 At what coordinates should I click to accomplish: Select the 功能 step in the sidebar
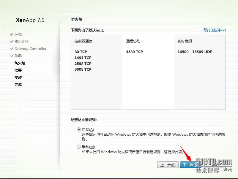pyautogui.click(x=18, y=56)
